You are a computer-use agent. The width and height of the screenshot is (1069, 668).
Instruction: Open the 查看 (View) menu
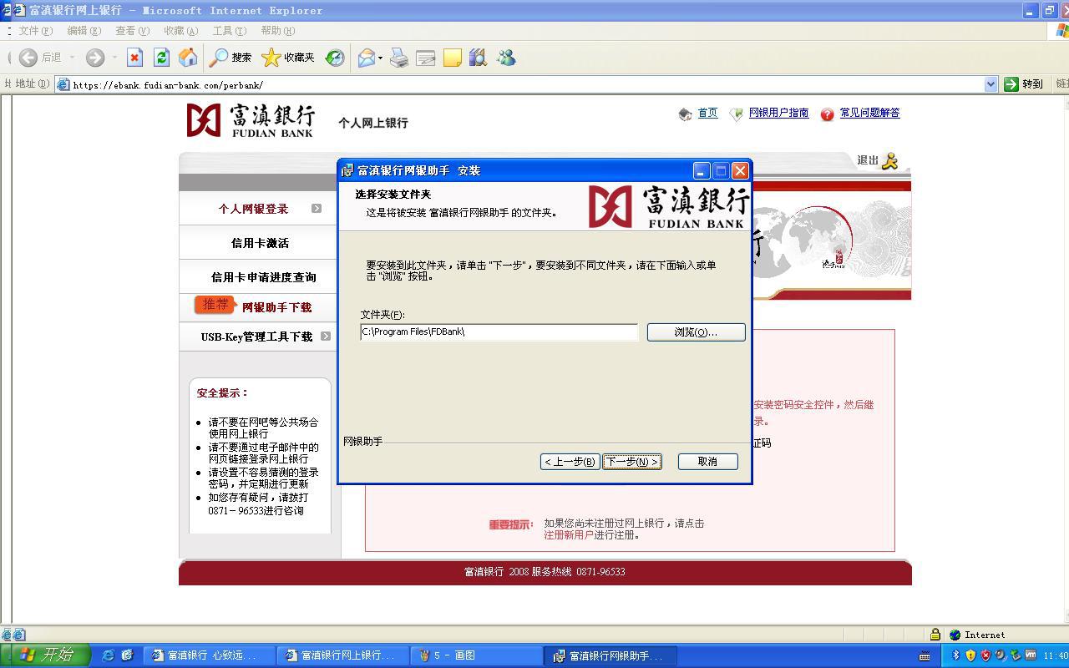[132, 31]
